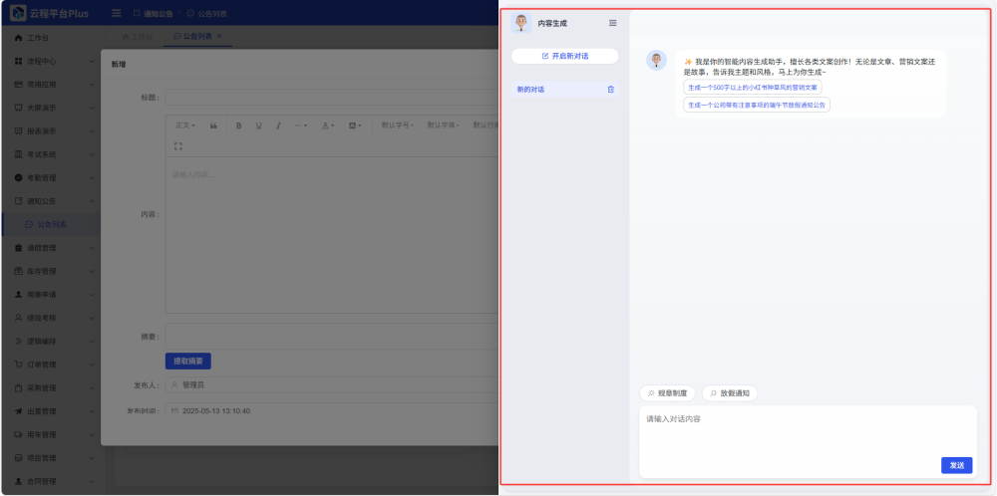Click the 大屏演示 screen icon in the sidebar
The width and height of the screenshot is (997, 496).
coord(18,108)
